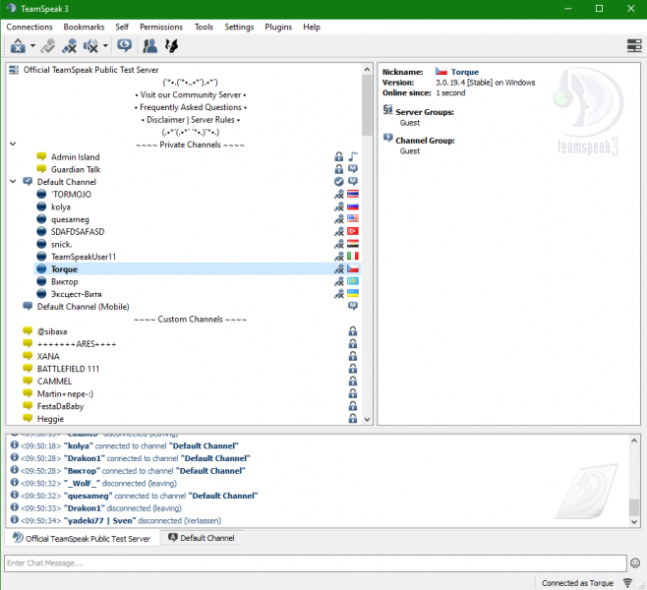Click the Ukrainian flag on Эксцест-Витя row
Image resolution: width=647 pixels, height=590 pixels.
(x=353, y=293)
